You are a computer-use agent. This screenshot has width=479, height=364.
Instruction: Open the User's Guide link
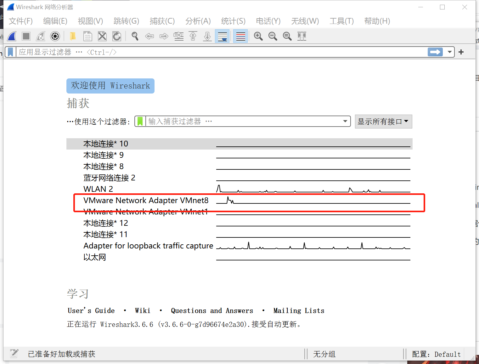(91, 311)
